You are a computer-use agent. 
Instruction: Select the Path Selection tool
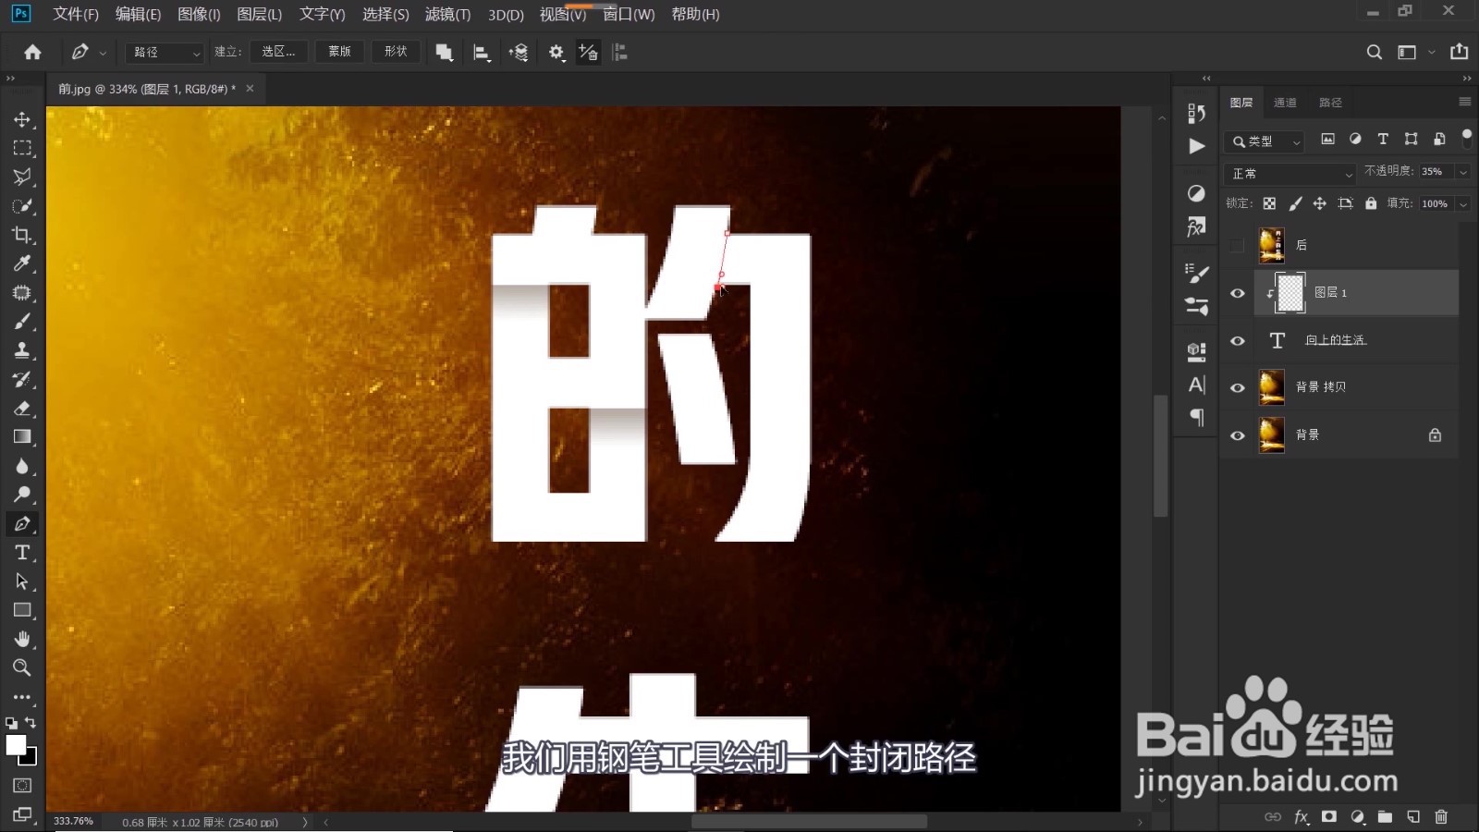22,581
